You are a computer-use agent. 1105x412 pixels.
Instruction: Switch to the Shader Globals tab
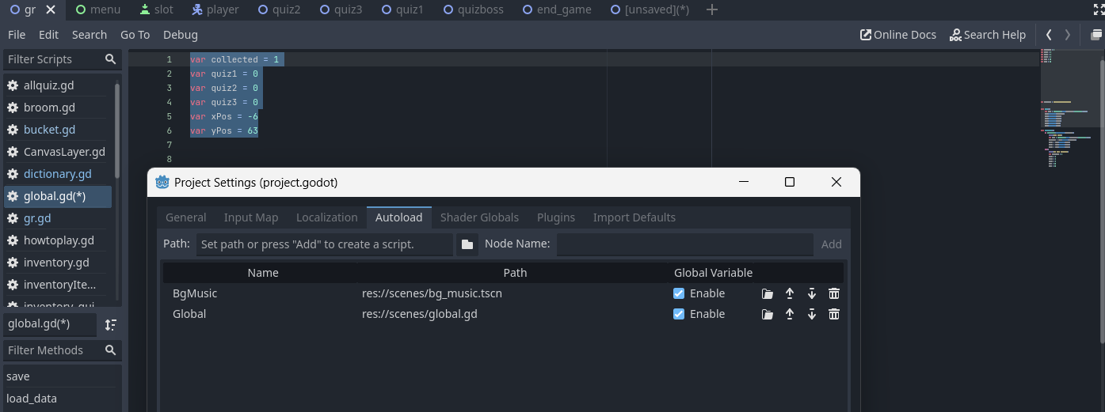(x=479, y=217)
